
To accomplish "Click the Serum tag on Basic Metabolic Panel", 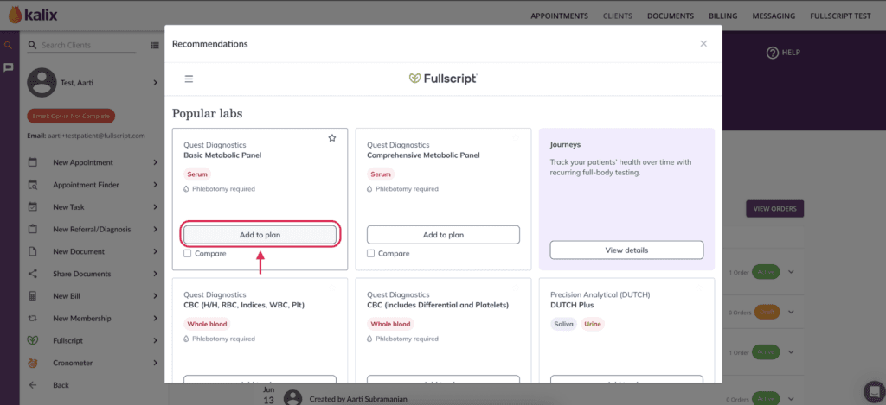I will [x=197, y=174].
